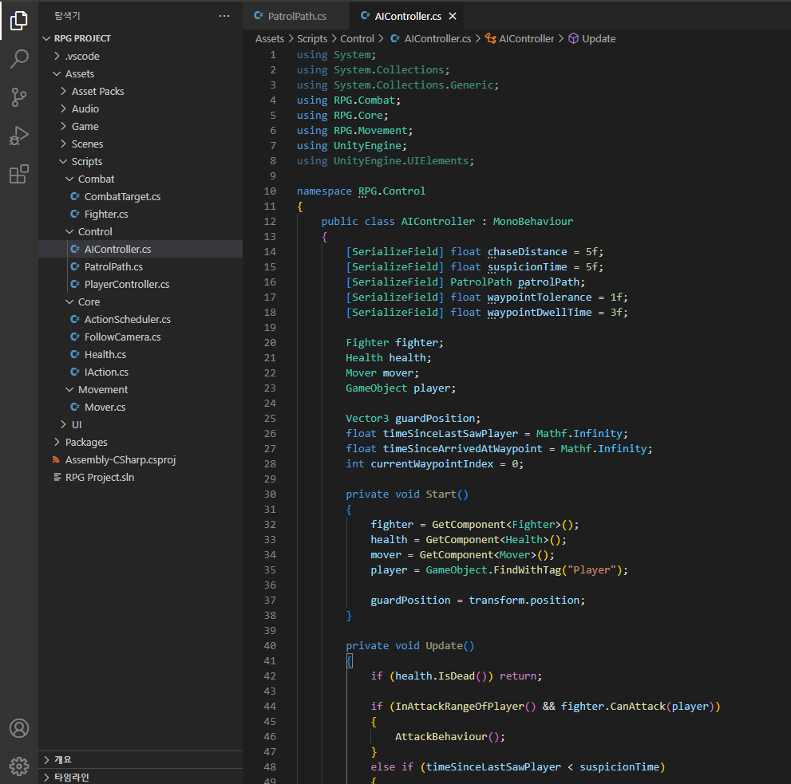Select the Assembly-CSharp.csproj file
Viewport: 791px width, 784px height.
120,459
